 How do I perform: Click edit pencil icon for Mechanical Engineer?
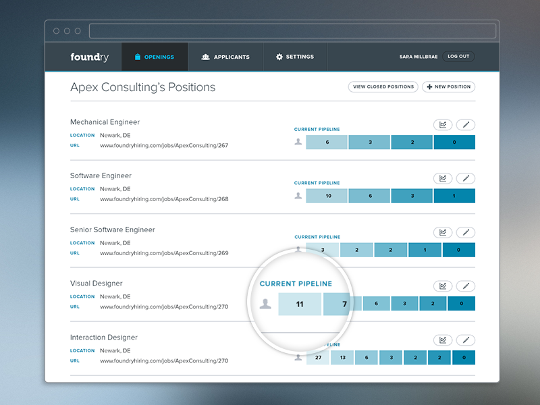(x=466, y=125)
